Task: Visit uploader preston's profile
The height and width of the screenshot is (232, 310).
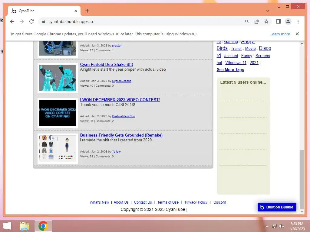Action: 117,46
